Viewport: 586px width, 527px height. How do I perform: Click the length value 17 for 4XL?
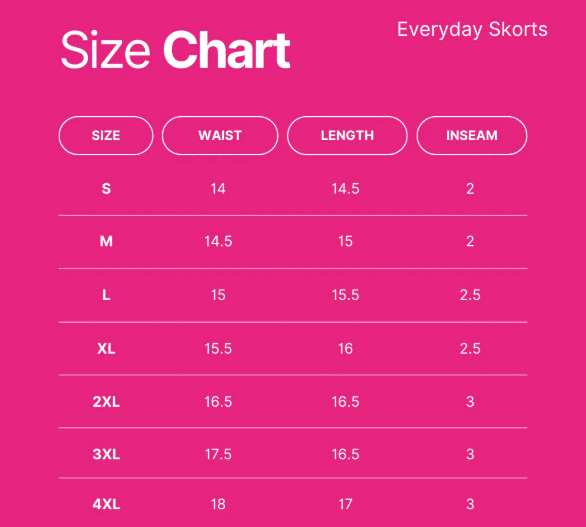point(345,504)
